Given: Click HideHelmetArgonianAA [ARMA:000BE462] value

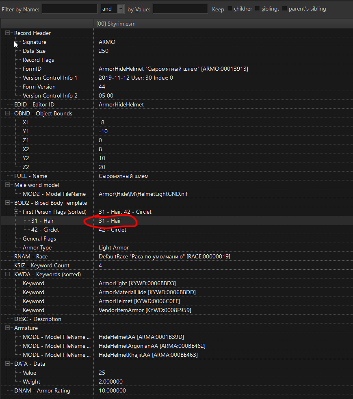Looking at the screenshot, I should point(152,346).
